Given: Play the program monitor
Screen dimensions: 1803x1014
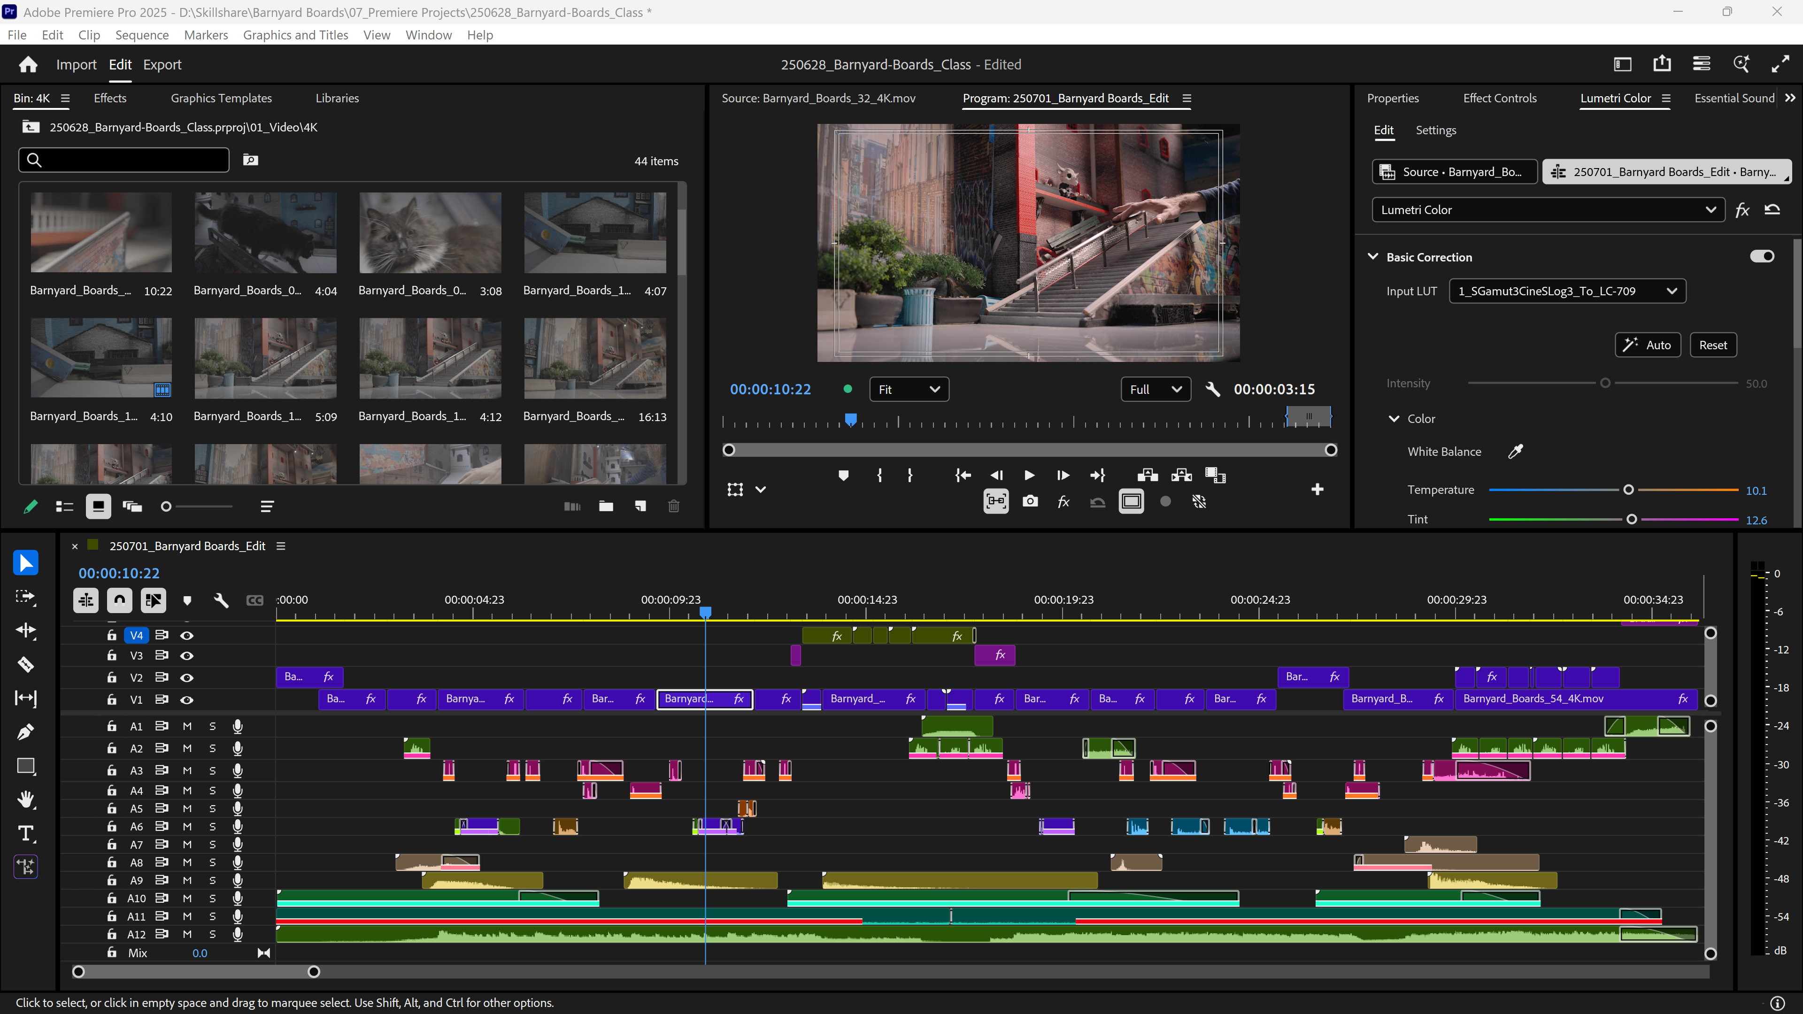Looking at the screenshot, I should (x=1030, y=476).
